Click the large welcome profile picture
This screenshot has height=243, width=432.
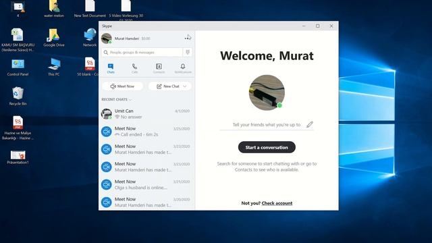coord(267,92)
